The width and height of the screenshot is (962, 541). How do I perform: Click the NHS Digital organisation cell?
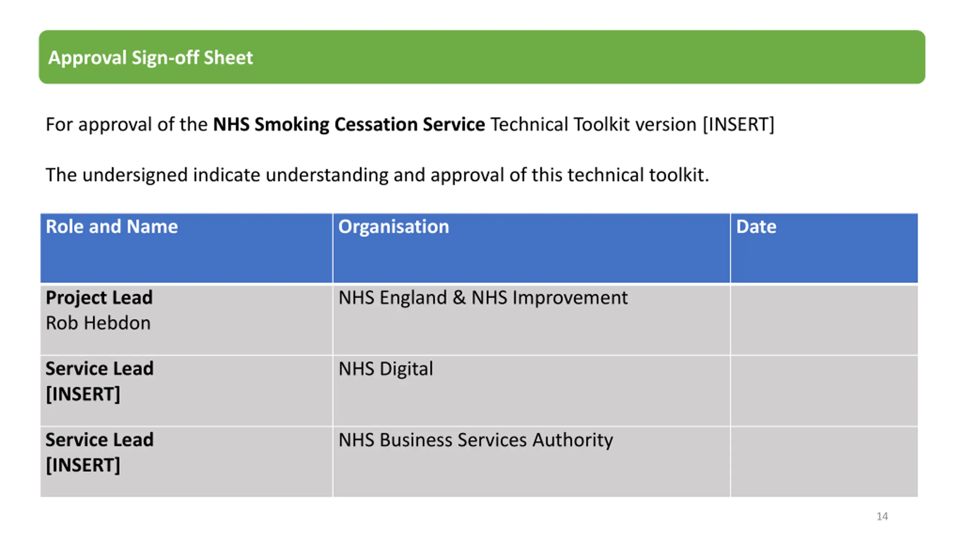pyautogui.click(x=531, y=391)
